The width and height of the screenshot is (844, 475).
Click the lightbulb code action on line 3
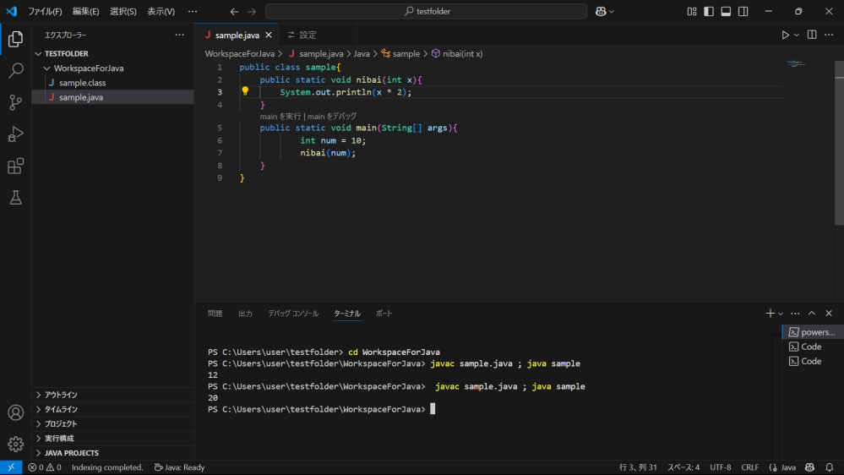pos(245,91)
